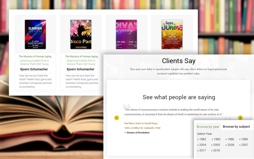
Task: Choose year 1983 from the list
Action: click(202, 139)
